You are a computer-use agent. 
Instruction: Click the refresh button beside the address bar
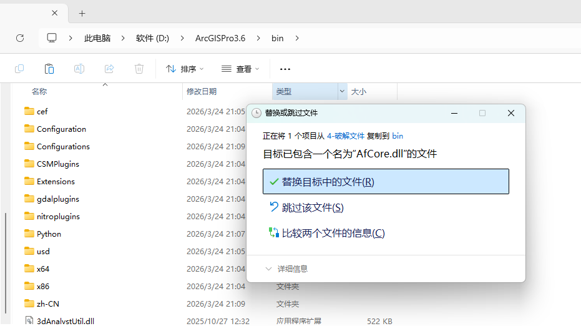coord(20,38)
